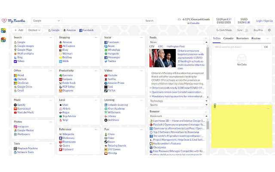Open the settings gear icon
The image size is (275, 172).
269,30
